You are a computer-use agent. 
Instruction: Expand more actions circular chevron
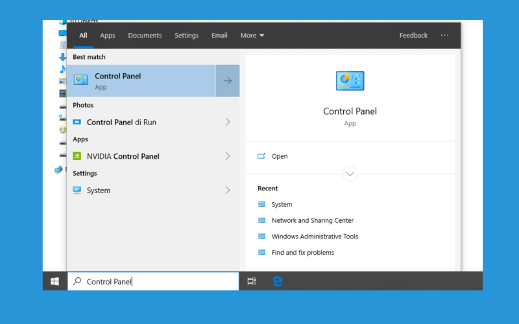[350, 174]
